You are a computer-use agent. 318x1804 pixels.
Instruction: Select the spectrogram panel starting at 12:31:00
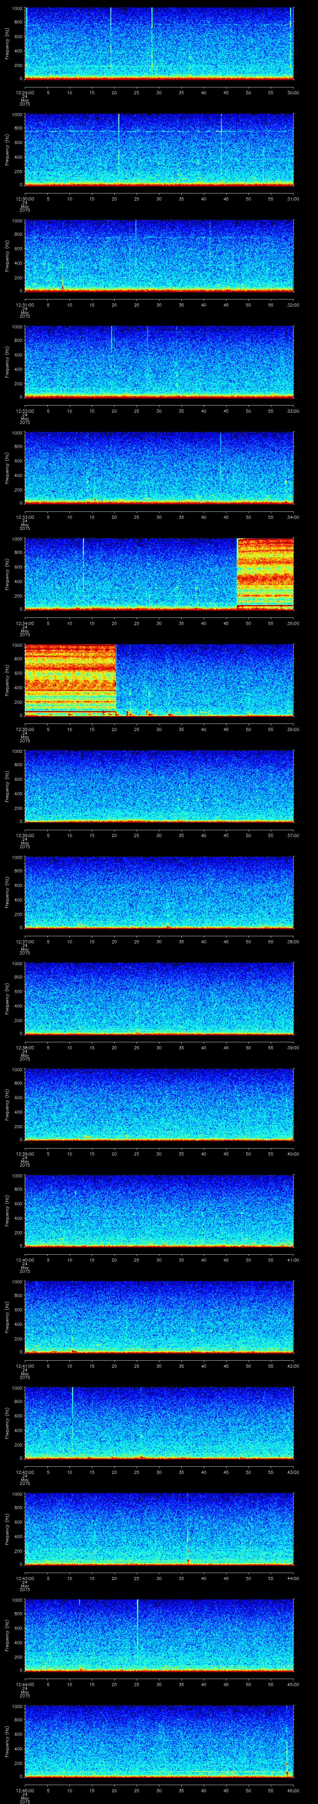click(159, 255)
